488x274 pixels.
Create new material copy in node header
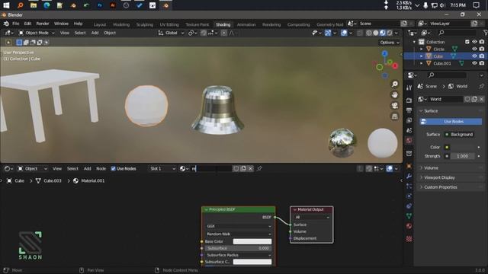click(x=243, y=168)
